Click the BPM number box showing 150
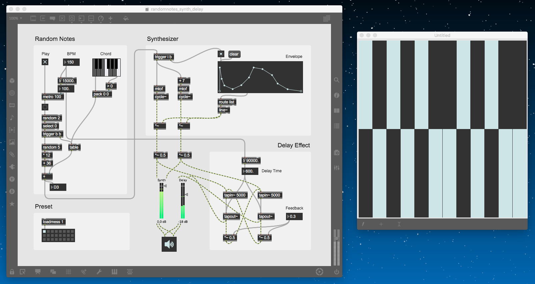Image resolution: width=535 pixels, height=284 pixels. (71, 62)
